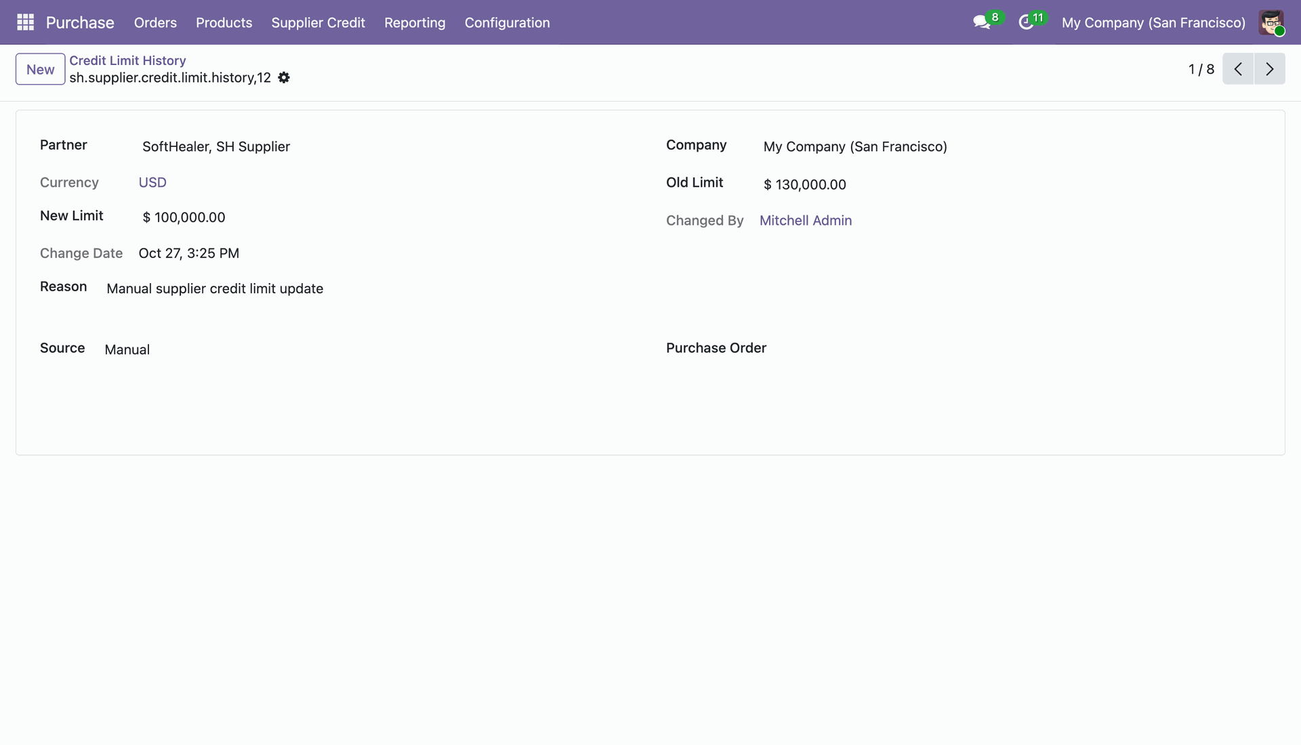Screen dimensions: 1301x745
Task: Click the Currency label
Action: click(x=69, y=182)
